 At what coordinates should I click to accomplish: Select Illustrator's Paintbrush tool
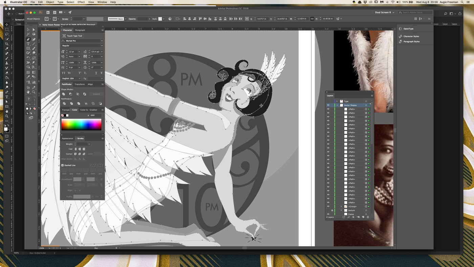tap(34, 48)
